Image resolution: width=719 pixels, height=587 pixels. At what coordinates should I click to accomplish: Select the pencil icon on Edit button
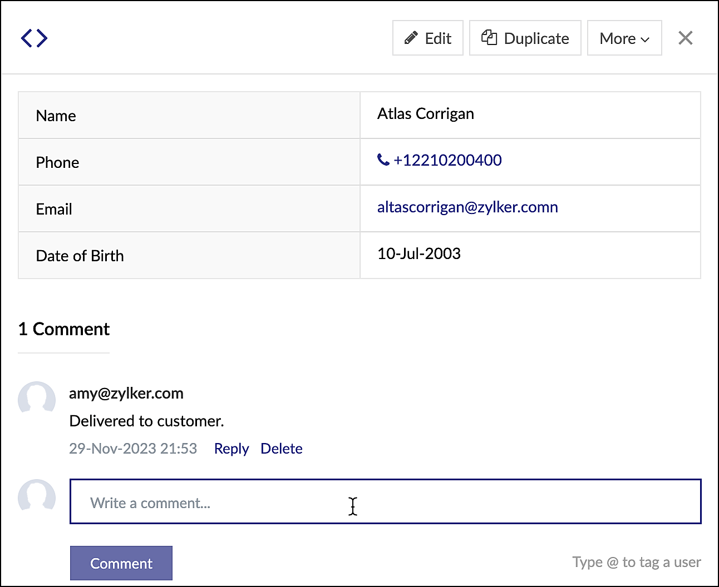[x=412, y=37]
